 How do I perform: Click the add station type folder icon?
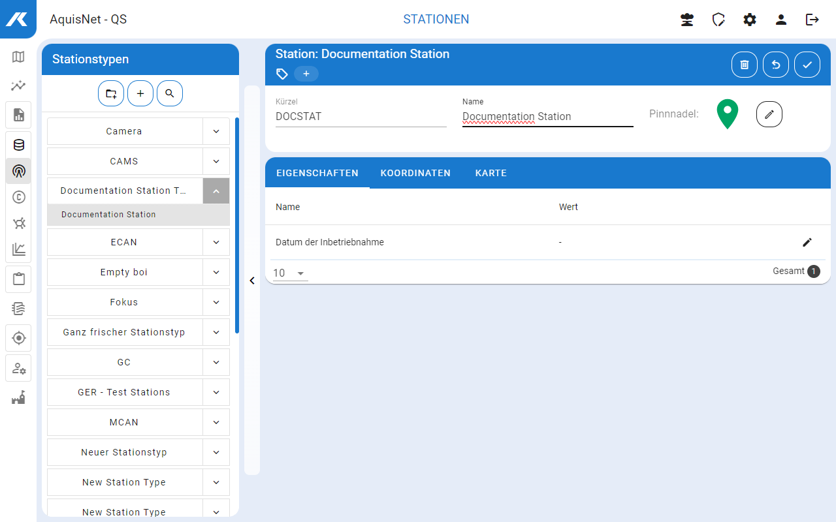pos(111,94)
